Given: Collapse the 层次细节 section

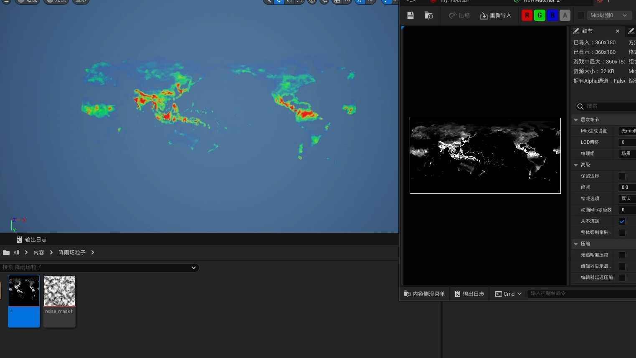Looking at the screenshot, I should [x=576, y=120].
